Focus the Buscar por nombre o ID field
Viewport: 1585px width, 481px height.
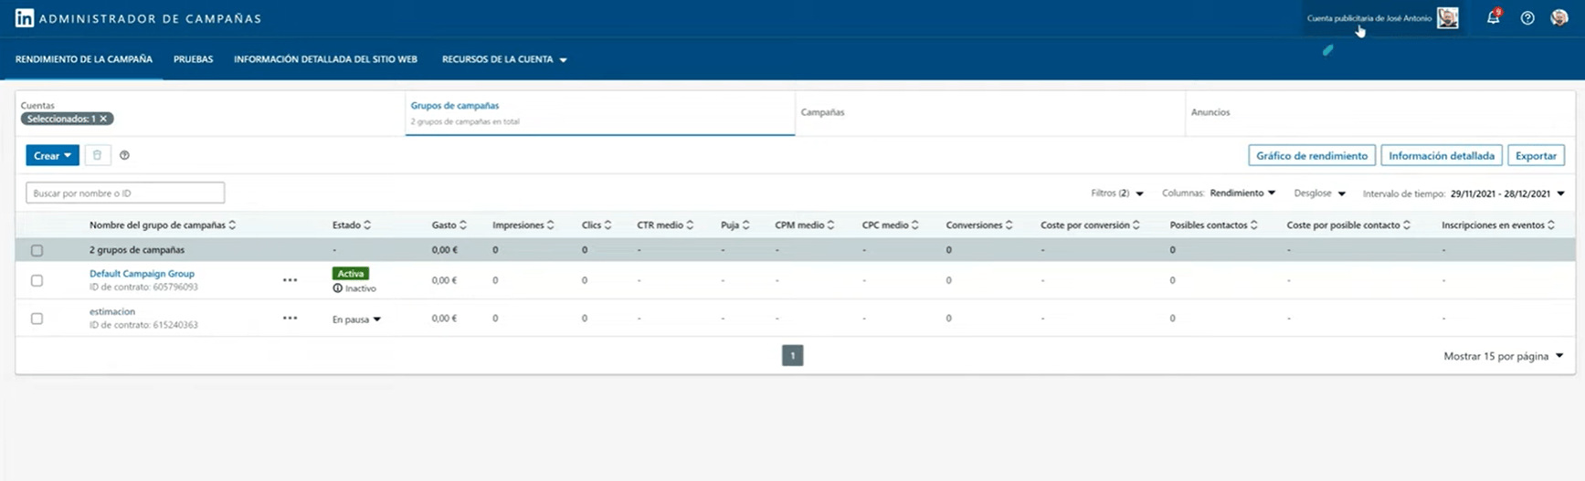coord(125,193)
